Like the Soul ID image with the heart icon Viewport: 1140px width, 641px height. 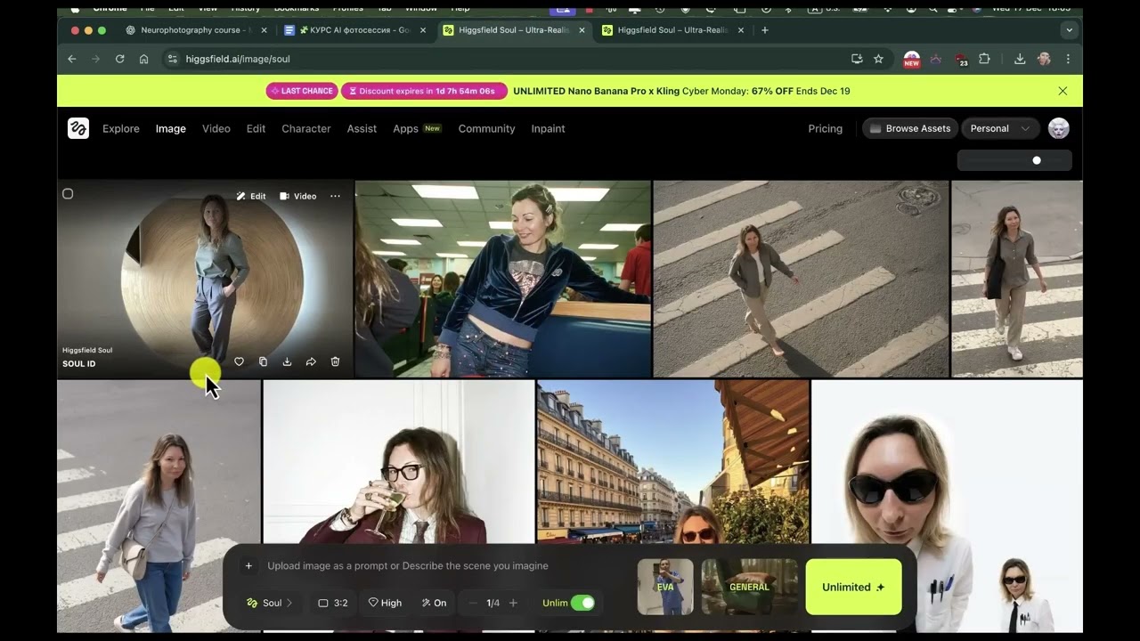(x=239, y=361)
